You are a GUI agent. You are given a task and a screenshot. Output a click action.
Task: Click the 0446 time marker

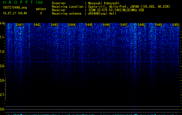(x=106, y=25)
